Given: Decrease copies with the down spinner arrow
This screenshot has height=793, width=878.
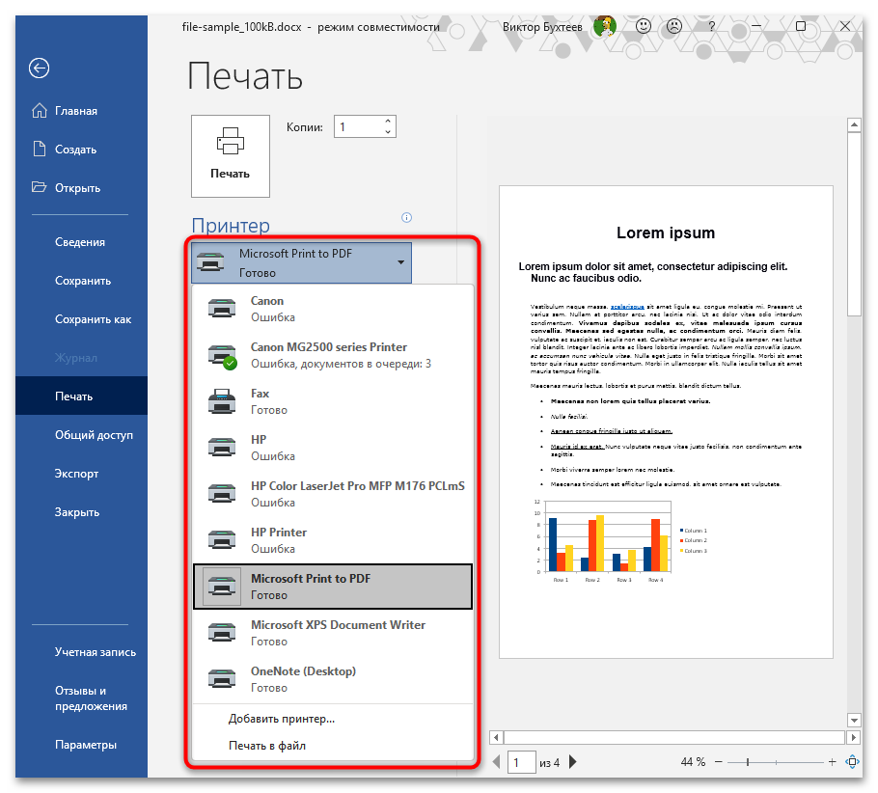Looking at the screenshot, I should point(388,131).
